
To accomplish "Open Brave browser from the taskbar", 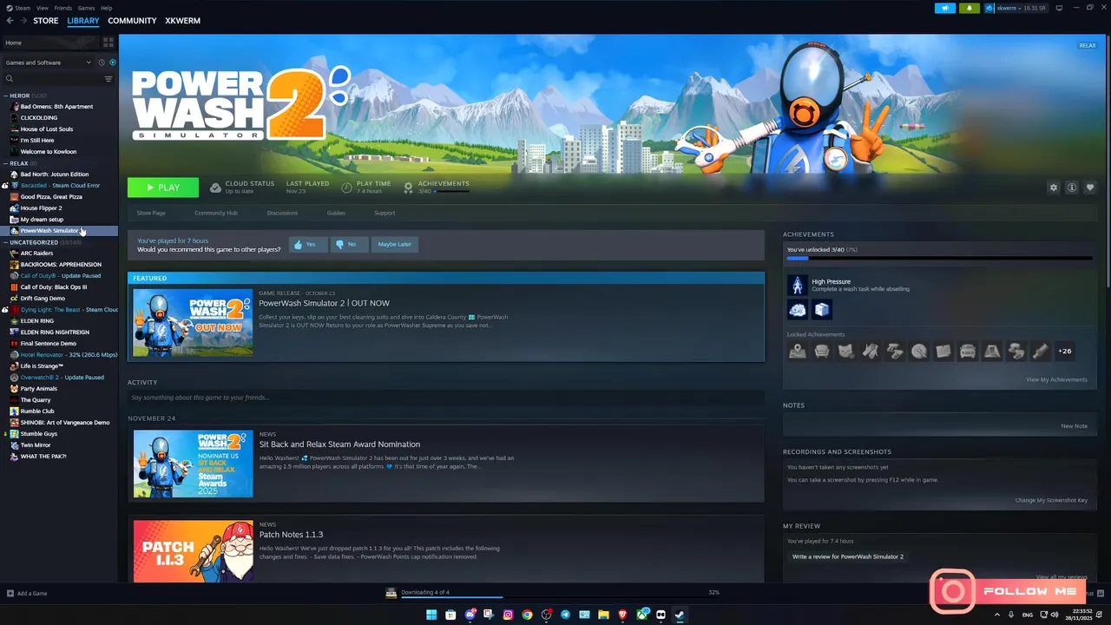I will click(622, 615).
